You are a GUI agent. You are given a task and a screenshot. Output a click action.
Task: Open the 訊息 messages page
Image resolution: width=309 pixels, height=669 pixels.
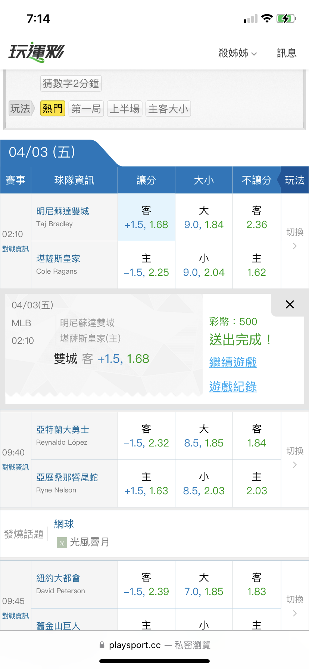coord(287,53)
